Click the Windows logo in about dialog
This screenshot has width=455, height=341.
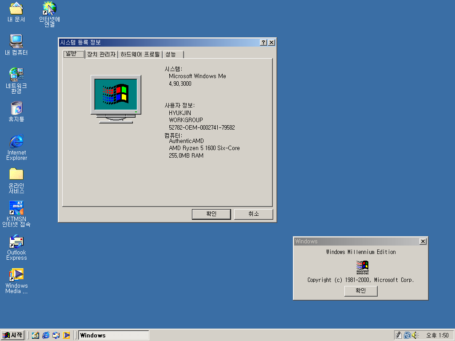pos(363,267)
